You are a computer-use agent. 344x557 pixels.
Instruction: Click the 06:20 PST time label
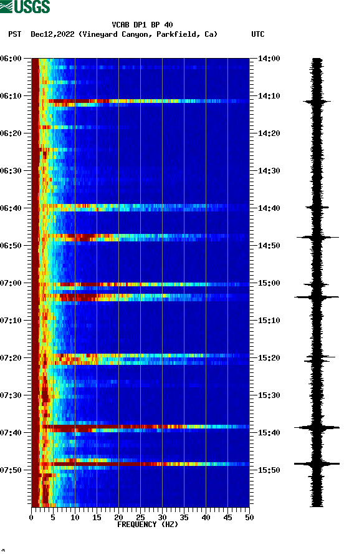11,133
